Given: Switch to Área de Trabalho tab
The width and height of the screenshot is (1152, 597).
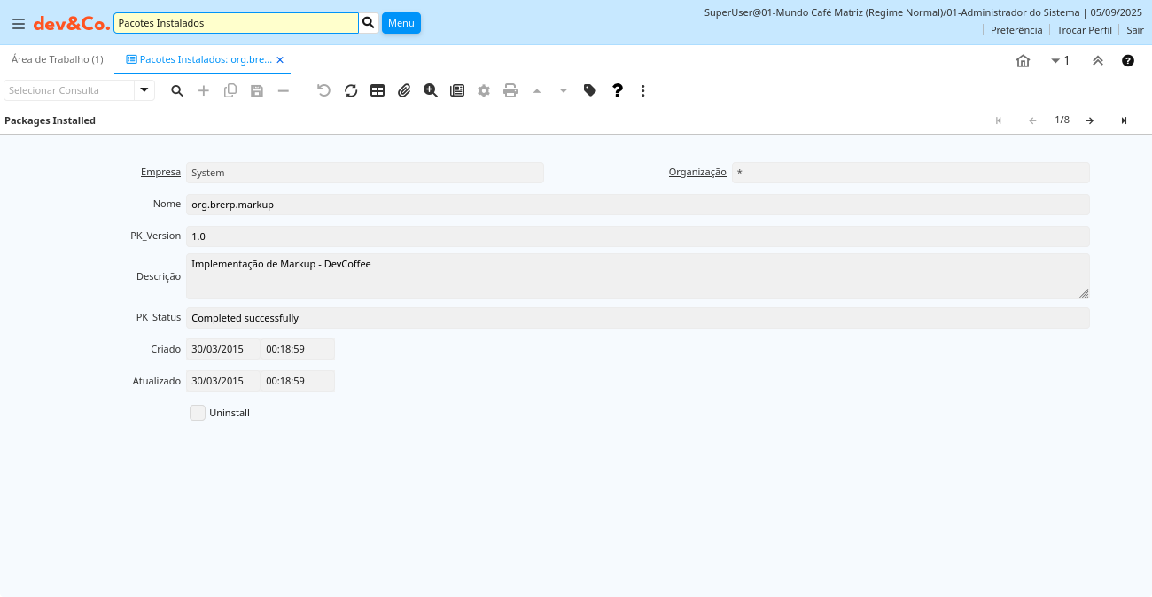Looking at the screenshot, I should click(x=57, y=59).
